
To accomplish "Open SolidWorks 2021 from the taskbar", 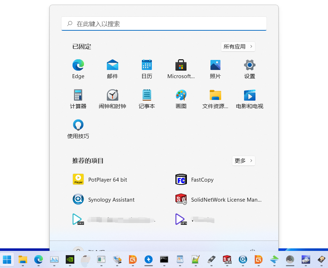I will coord(227,260).
